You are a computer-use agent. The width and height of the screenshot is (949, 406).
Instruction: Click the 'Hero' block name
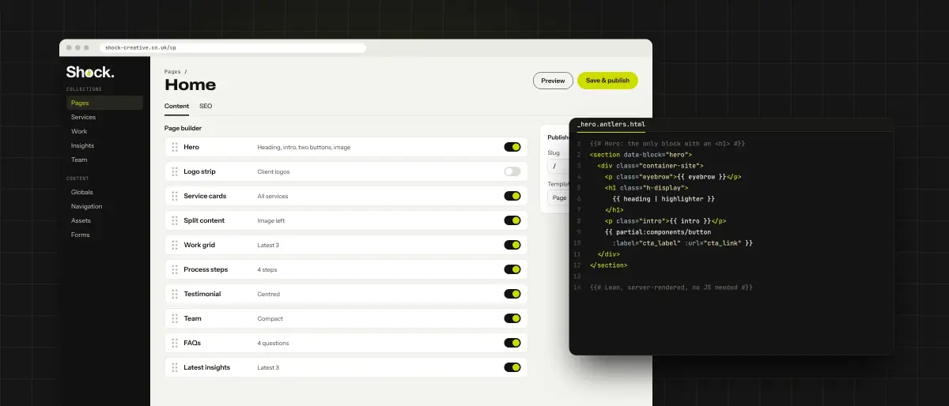(x=191, y=147)
